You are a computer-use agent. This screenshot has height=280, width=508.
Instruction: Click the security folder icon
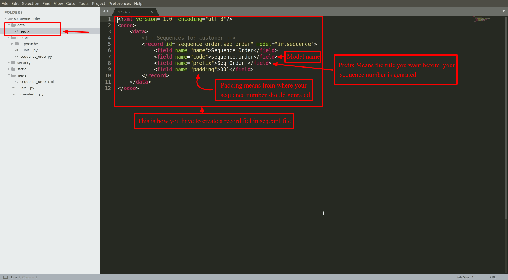pyautogui.click(x=13, y=63)
